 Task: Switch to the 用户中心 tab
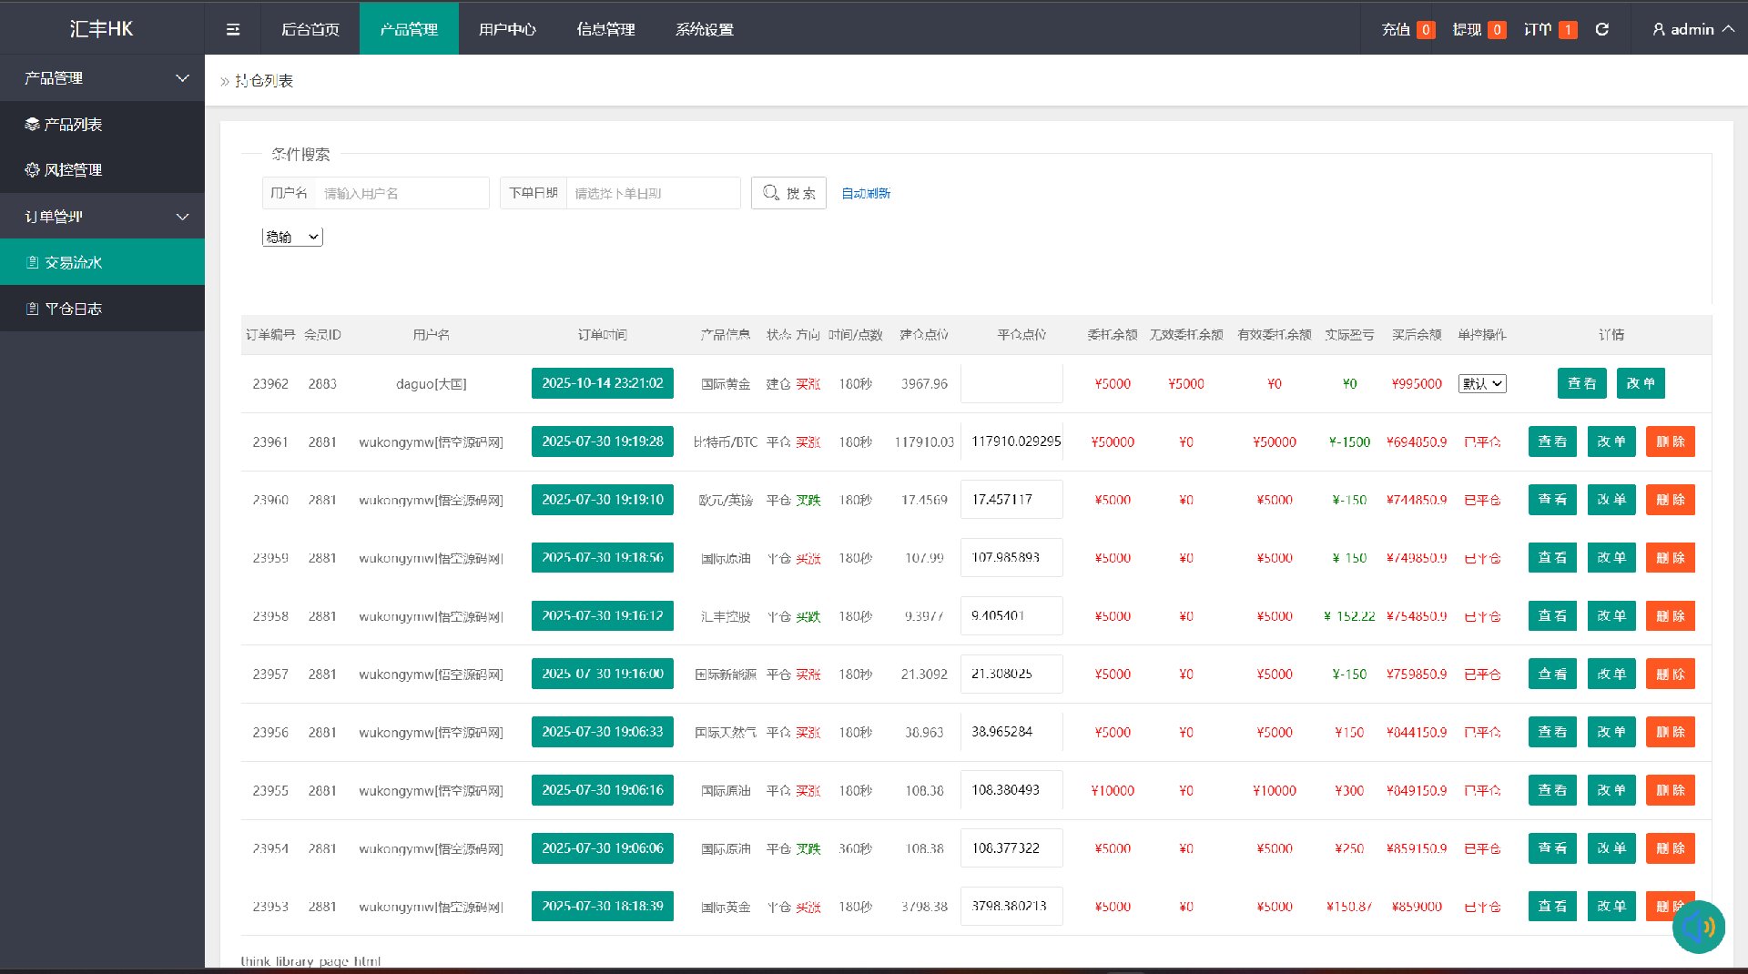coord(507,29)
